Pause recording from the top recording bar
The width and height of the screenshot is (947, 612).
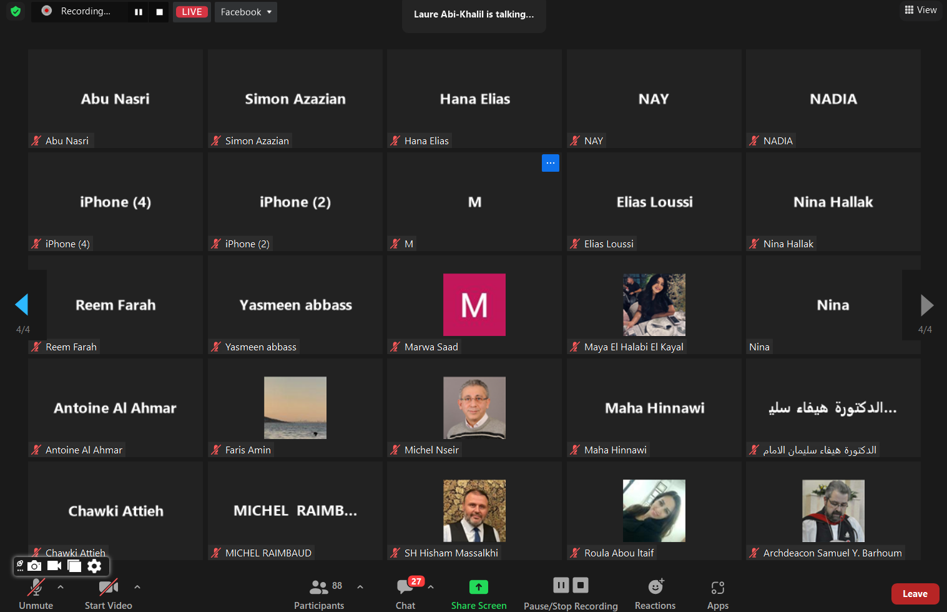point(139,12)
